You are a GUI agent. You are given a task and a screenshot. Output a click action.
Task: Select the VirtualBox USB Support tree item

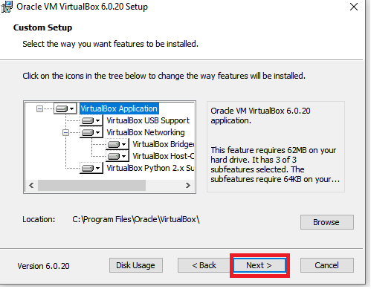click(x=148, y=120)
